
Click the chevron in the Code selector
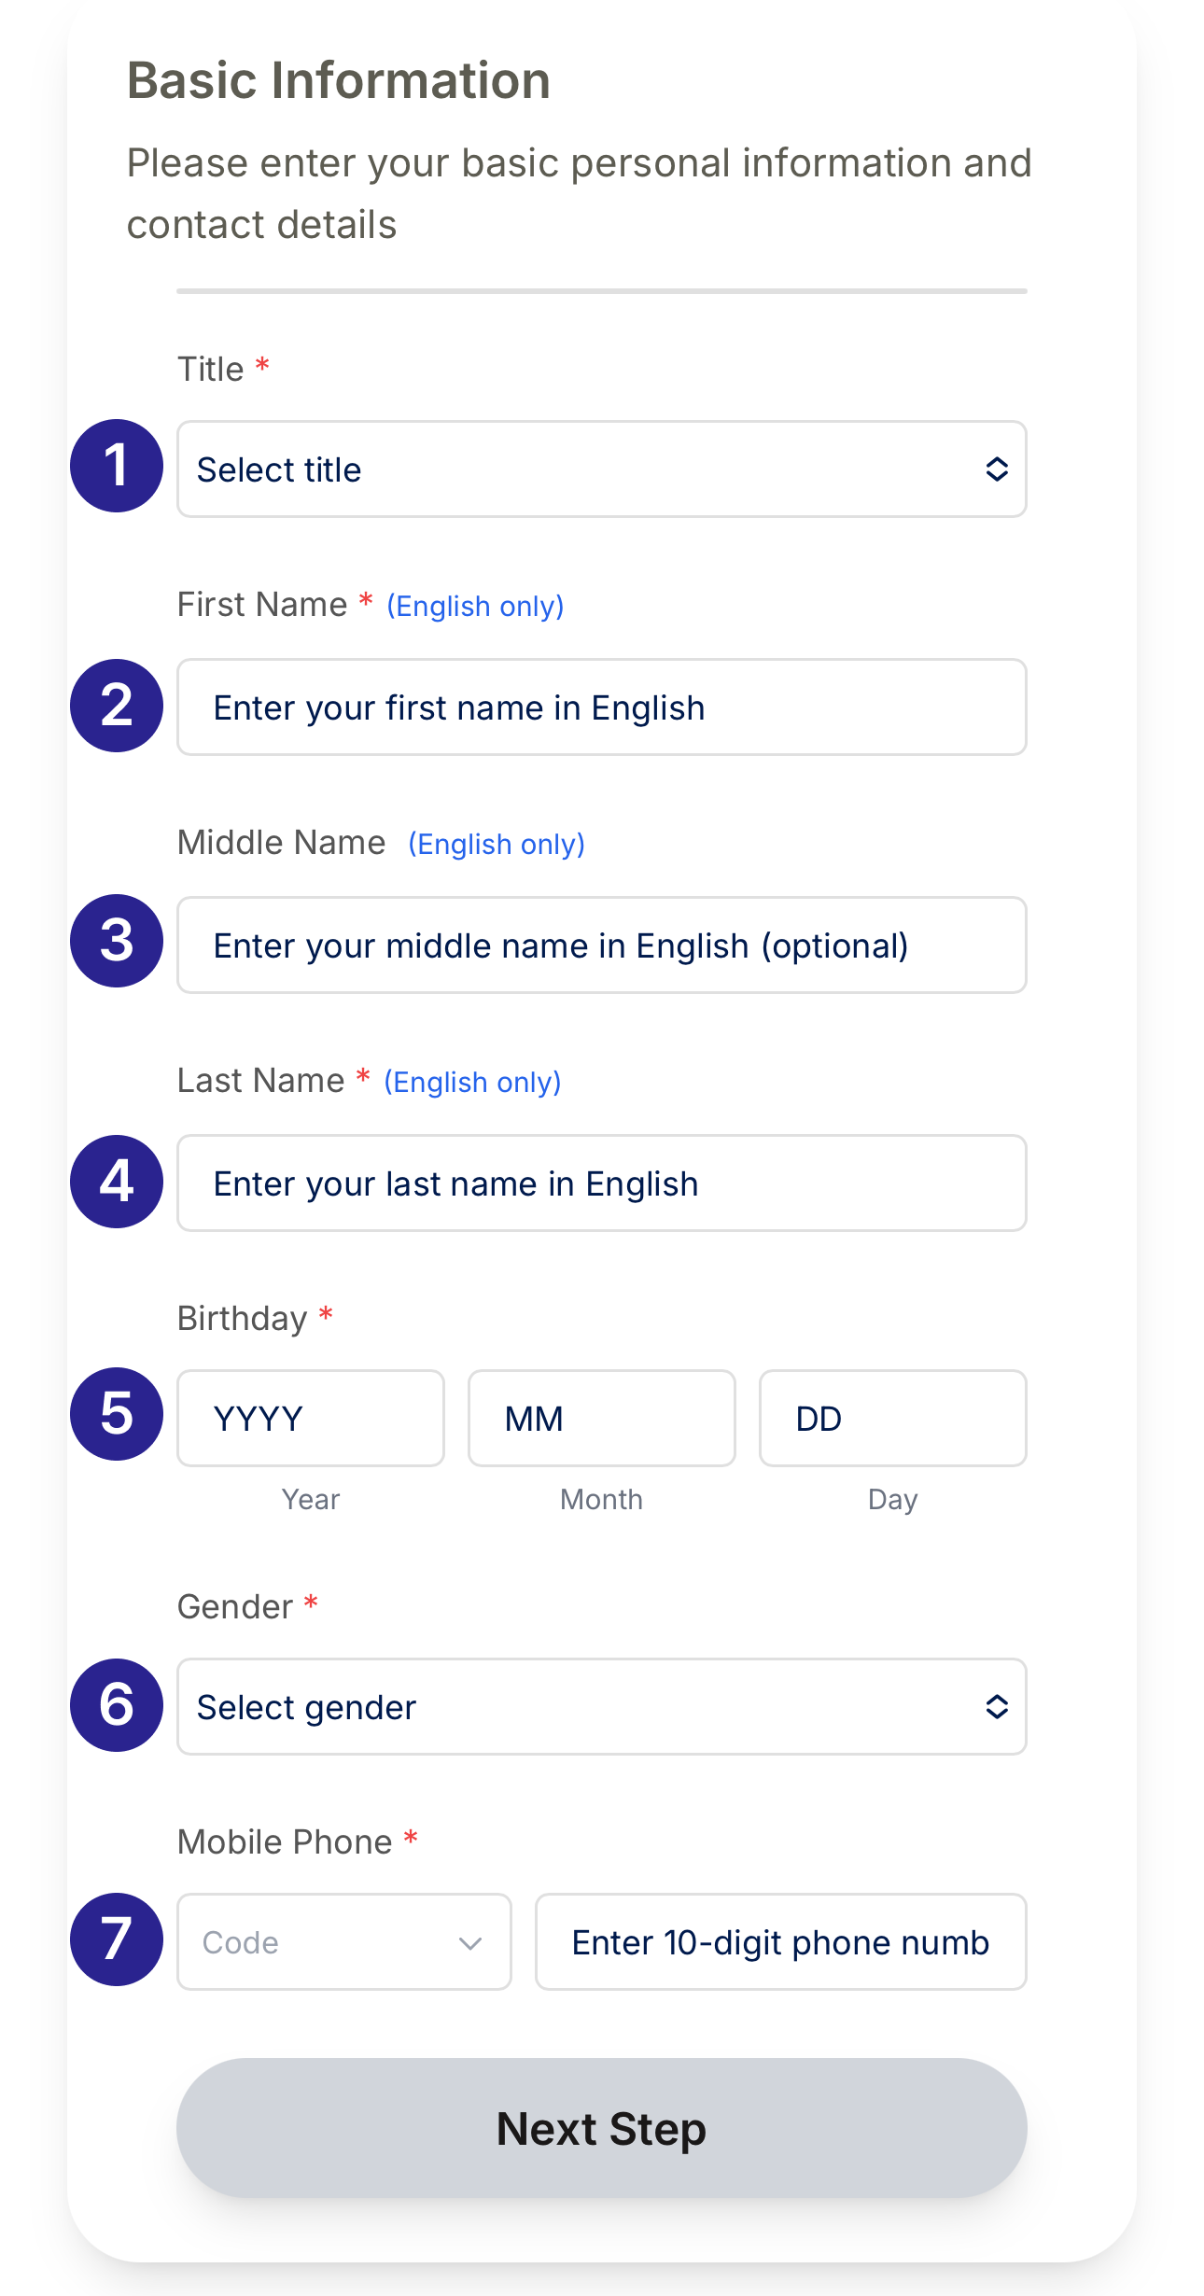470,1943
